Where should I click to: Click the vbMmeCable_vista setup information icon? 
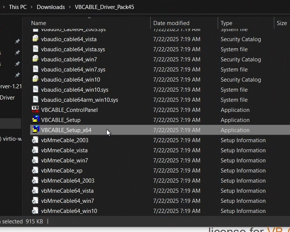35,150
